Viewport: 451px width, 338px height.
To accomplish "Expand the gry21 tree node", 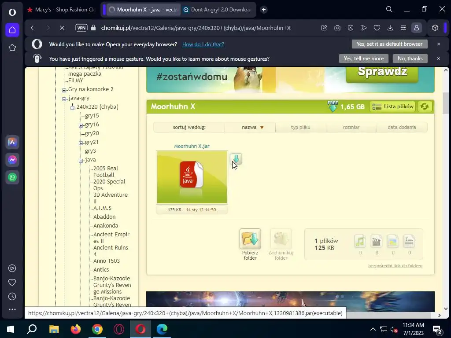I will [x=81, y=143].
